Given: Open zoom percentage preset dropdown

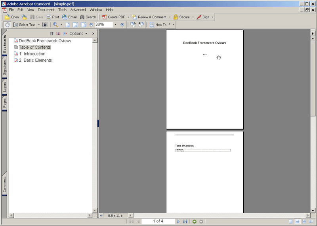Looking at the screenshot, I should 115,25.
